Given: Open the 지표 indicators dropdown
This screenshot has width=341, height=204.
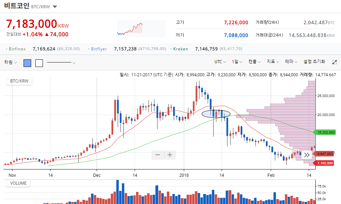Looking at the screenshot, I should click(x=273, y=62).
